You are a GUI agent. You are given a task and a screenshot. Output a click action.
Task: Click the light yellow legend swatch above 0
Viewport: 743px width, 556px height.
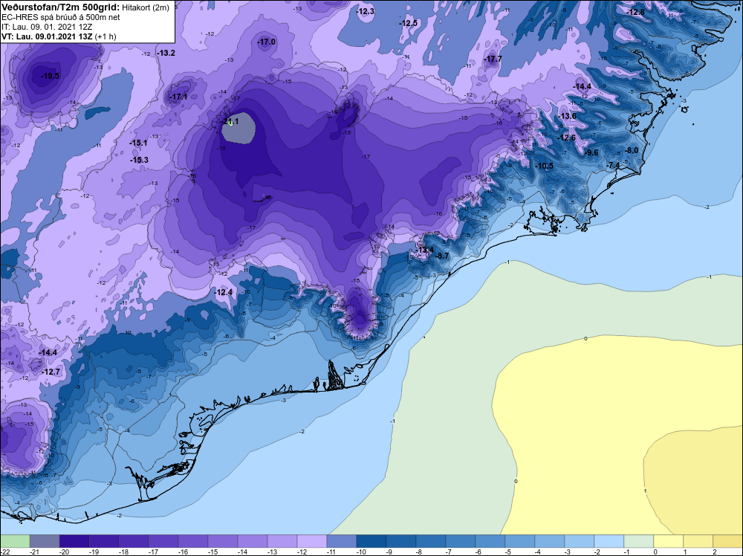pos(669,541)
